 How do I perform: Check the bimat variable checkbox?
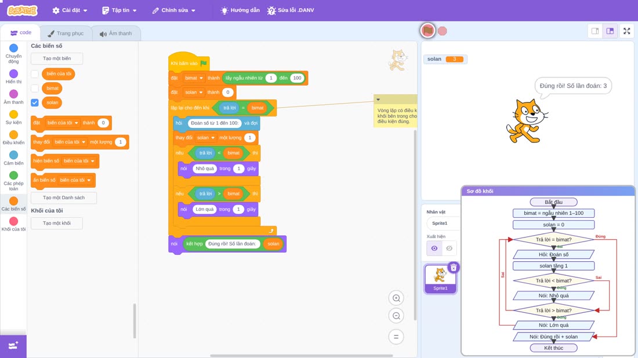pos(35,88)
